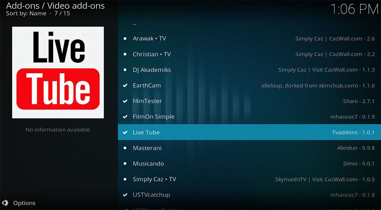Viewport: 381px width, 210px height.
Task: Click "mhancoc7 - 0.1.9" author text
Action: coord(352,117)
